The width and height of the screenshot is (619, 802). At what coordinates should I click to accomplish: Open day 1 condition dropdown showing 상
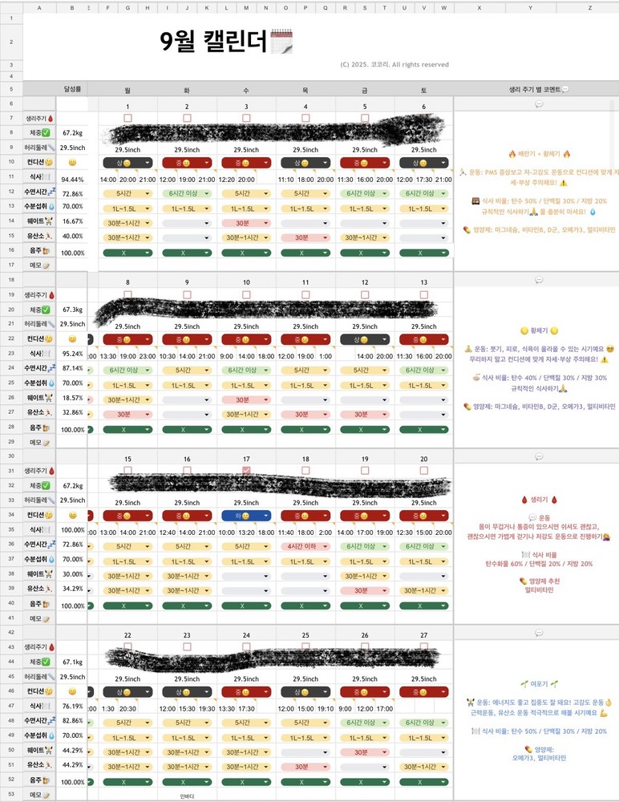click(x=127, y=163)
